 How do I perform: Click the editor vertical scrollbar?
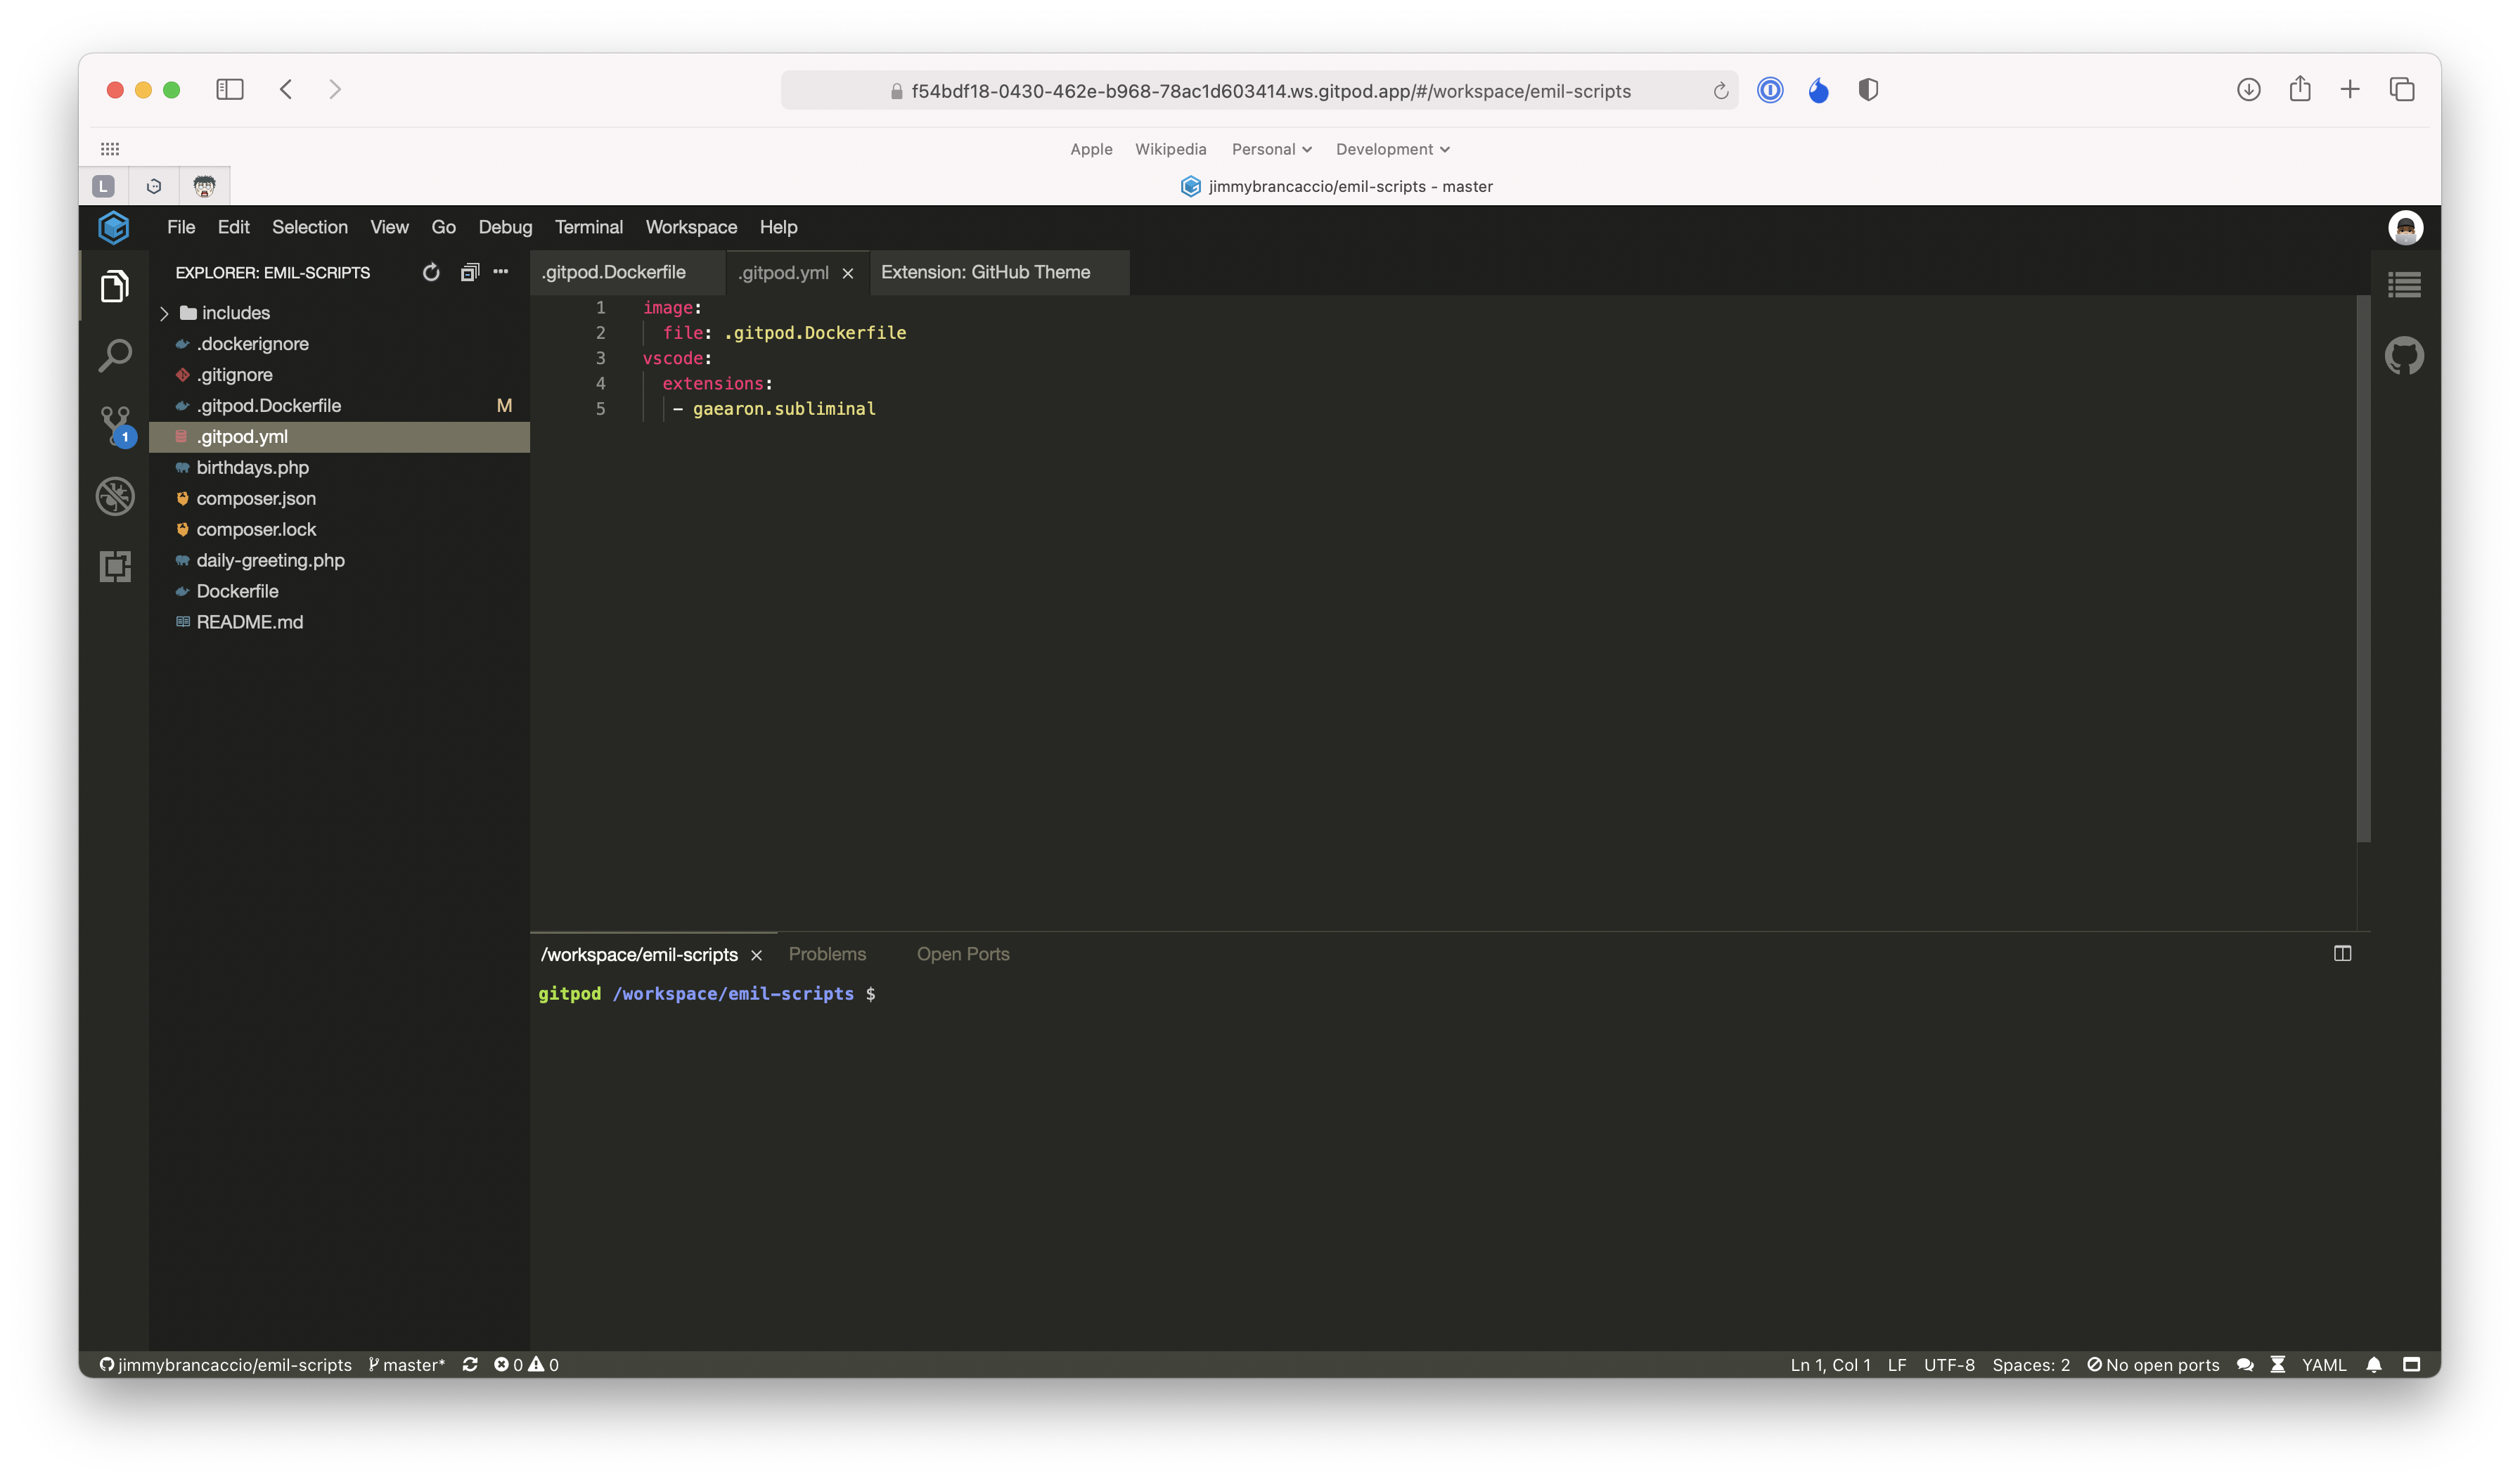[x=2363, y=570]
